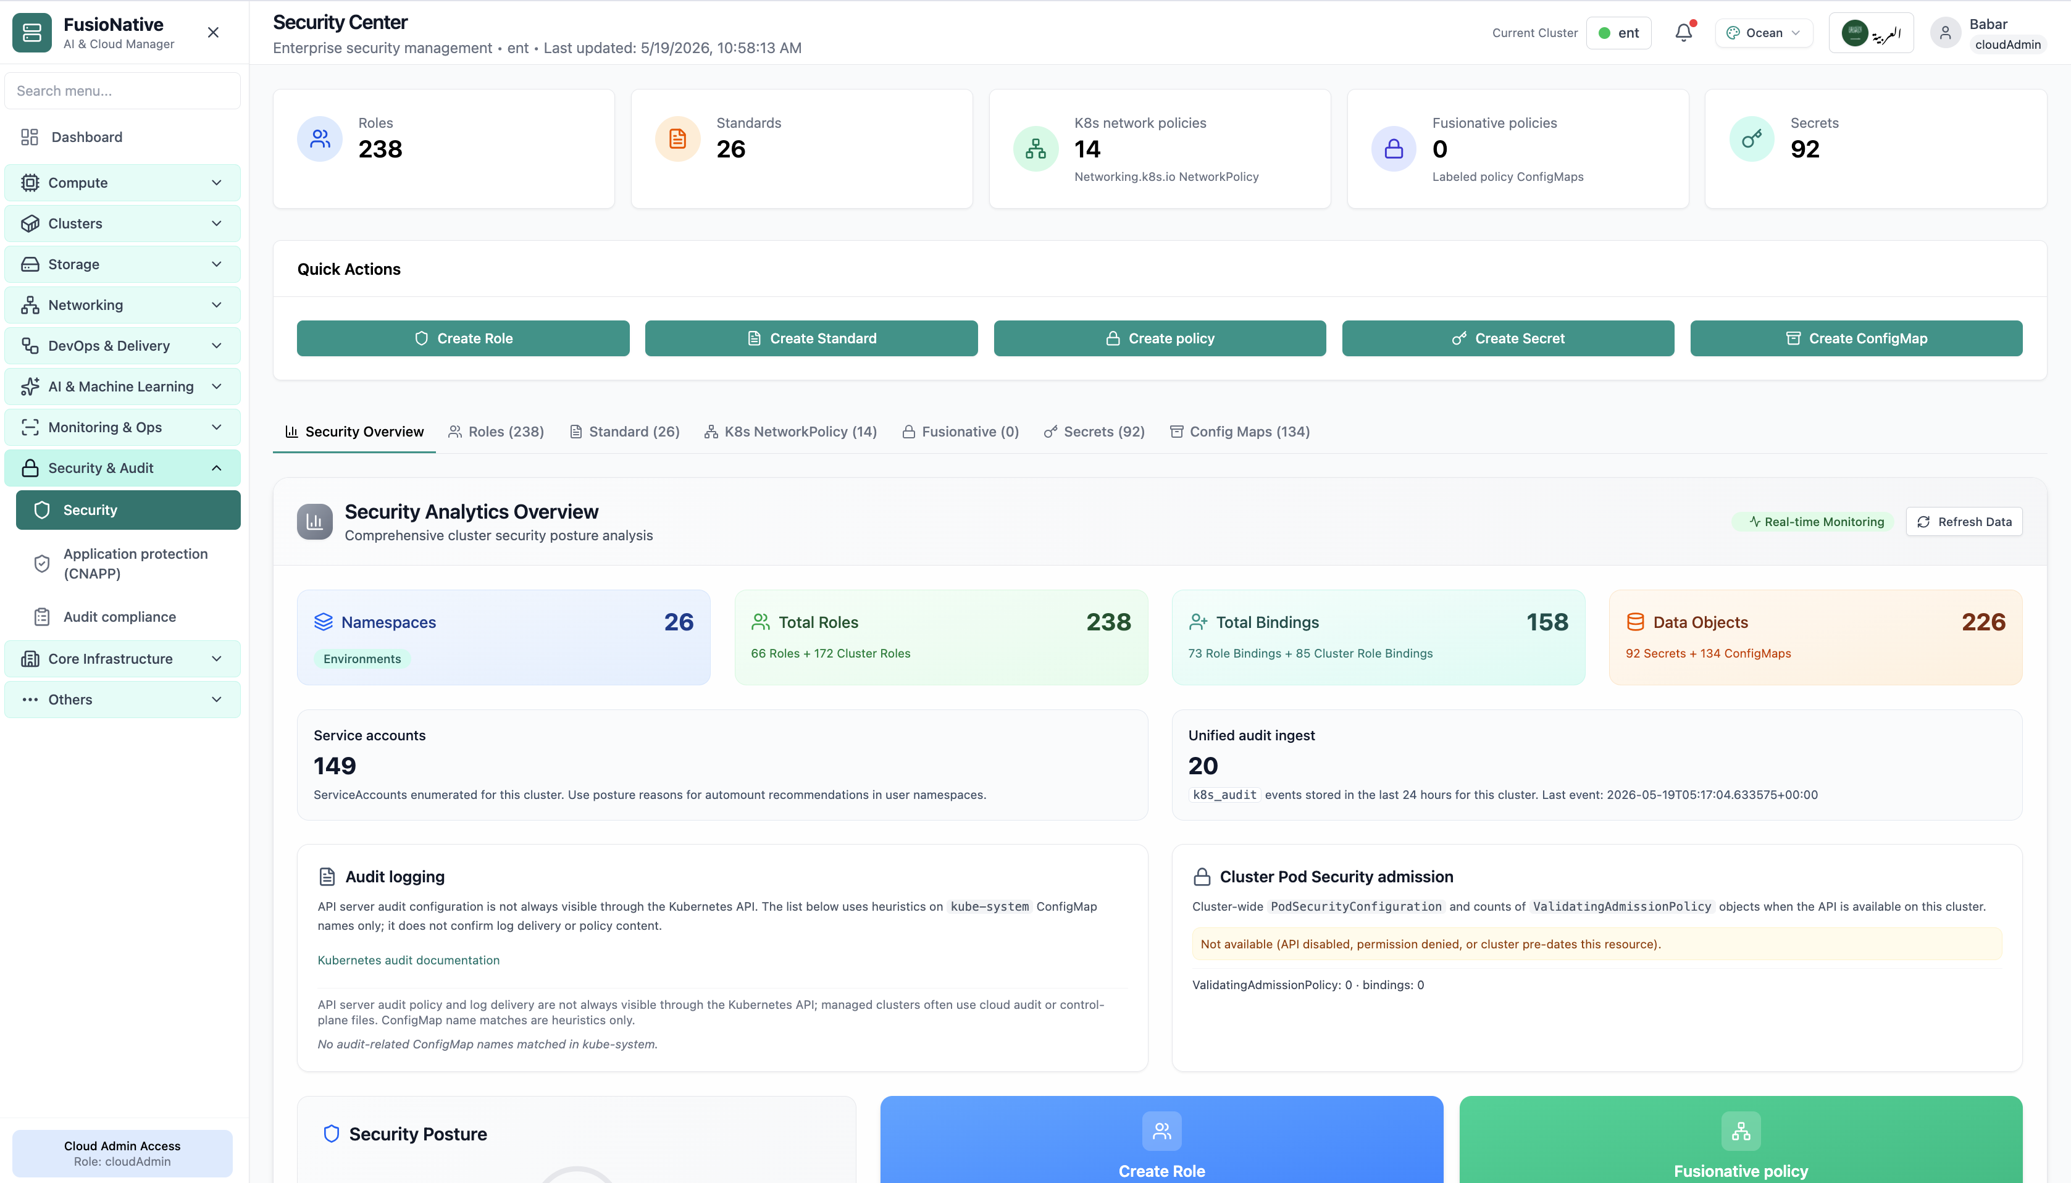Screen dimensions: 2071x1183
Task: Click the Dashboard grid icon in sidebar
Action: (30, 137)
